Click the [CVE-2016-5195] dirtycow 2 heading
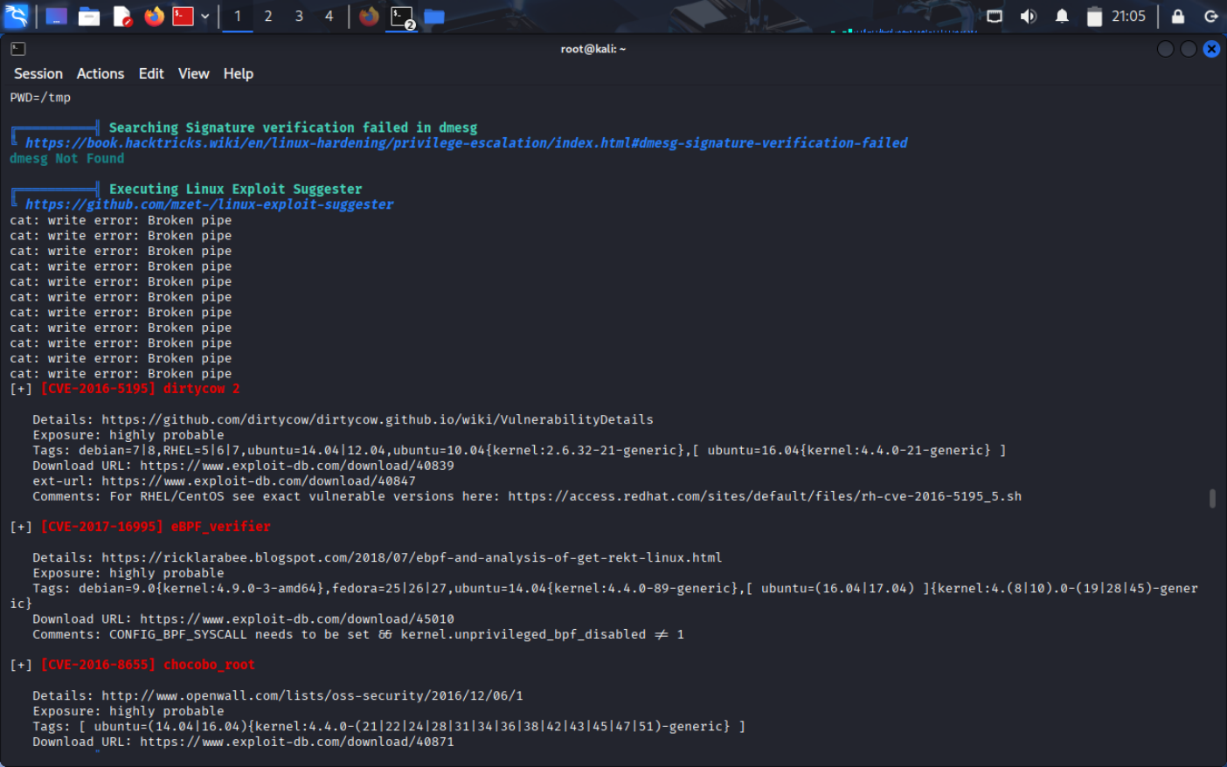 click(x=140, y=389)
